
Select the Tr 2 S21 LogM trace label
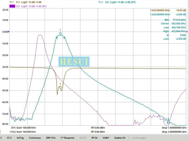click(117, 2)
